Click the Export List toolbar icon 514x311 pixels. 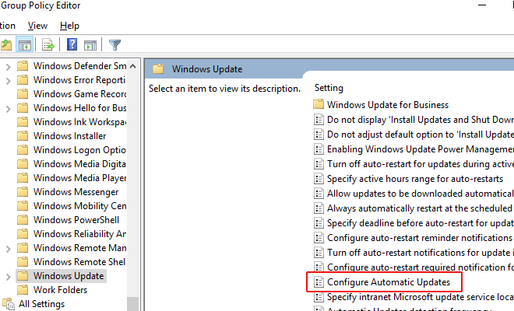coord(48,45)
